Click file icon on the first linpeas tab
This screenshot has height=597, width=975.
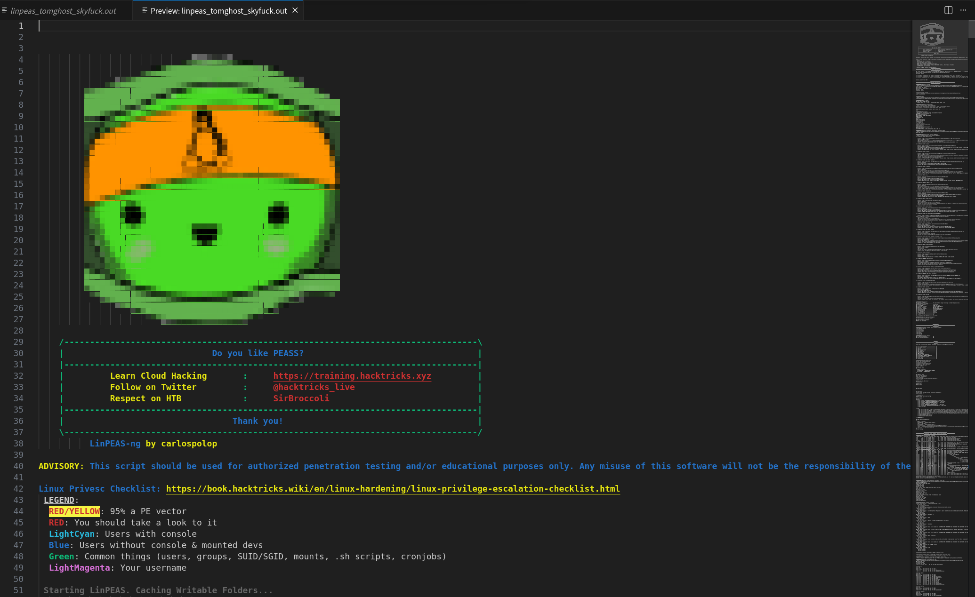(4, 10)
